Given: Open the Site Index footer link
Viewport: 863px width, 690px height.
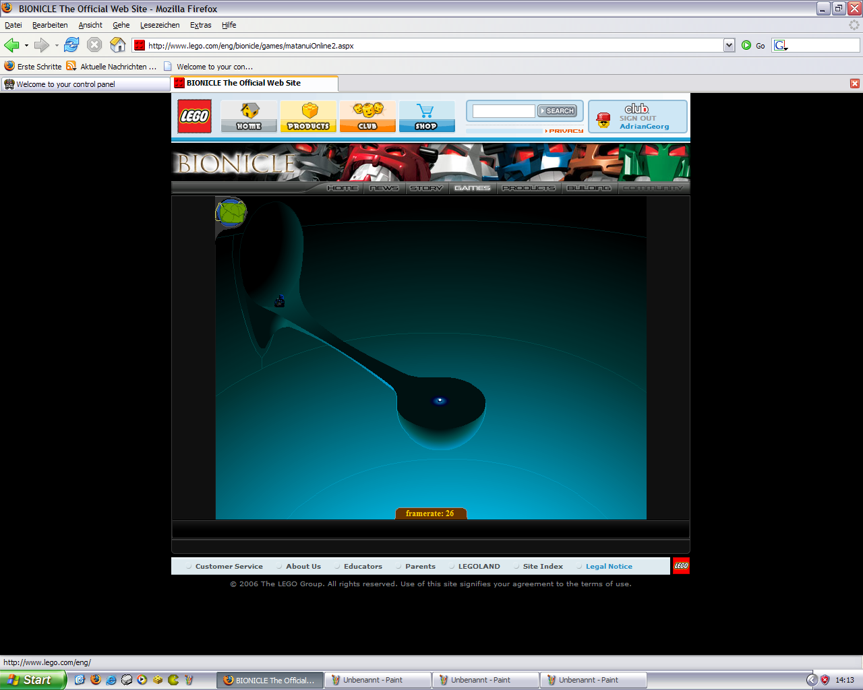Looking at the screenshot, I should [543, 567].
